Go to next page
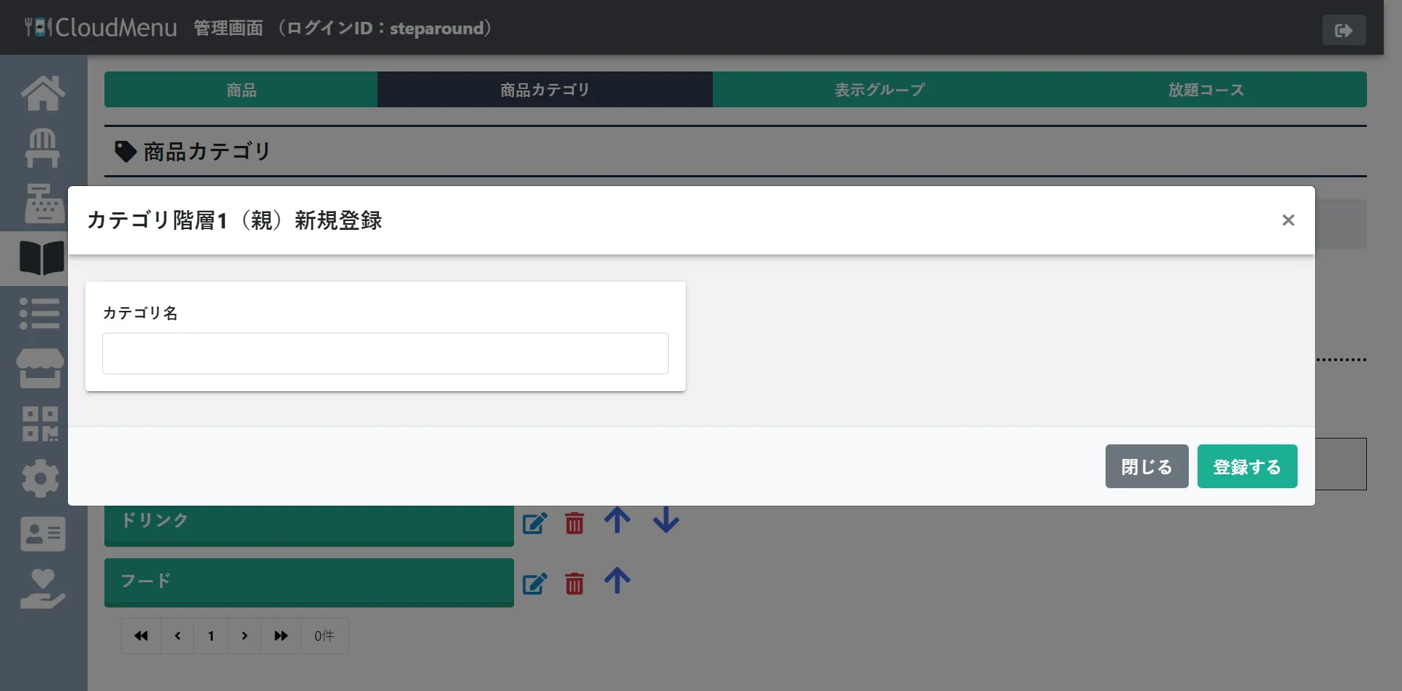This screenshot has height=691, width=1402. point(245,636)
